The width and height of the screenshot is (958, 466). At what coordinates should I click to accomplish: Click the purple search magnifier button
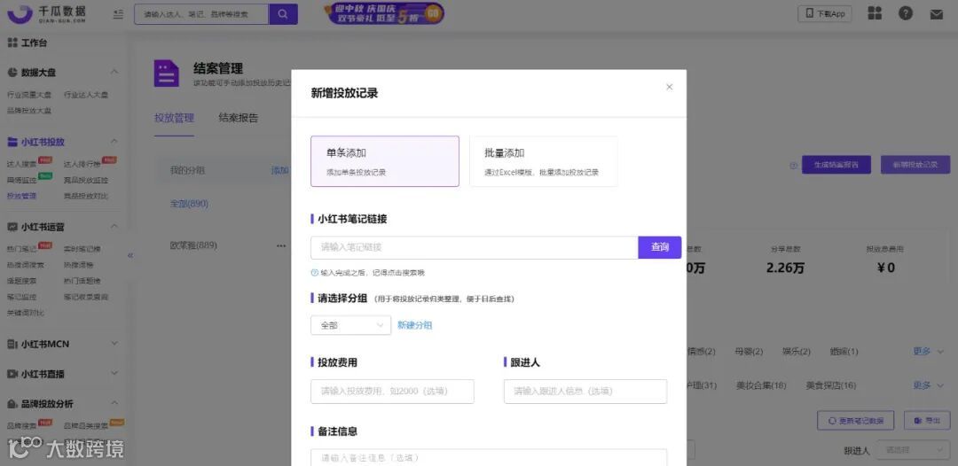(283, 14)
